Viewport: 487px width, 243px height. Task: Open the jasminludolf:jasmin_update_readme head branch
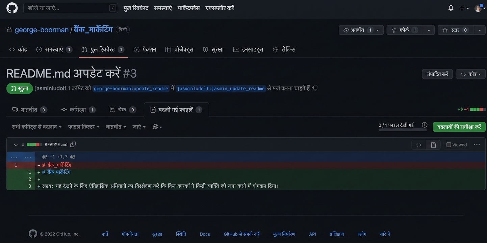point(221,88)
